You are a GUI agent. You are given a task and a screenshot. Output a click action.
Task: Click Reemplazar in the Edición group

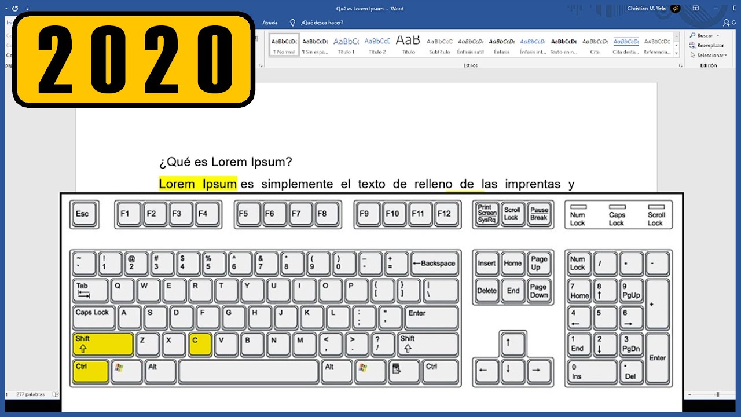click(706, 45)
